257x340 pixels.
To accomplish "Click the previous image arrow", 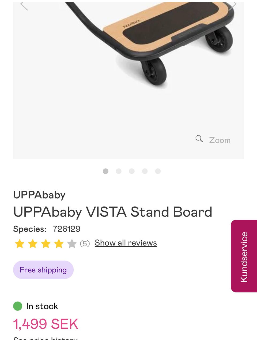I will pos(24,5).
